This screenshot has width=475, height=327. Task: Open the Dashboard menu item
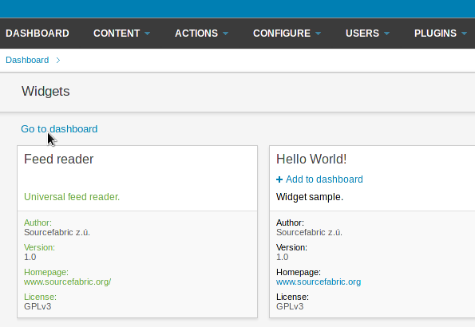pos(38,33)
